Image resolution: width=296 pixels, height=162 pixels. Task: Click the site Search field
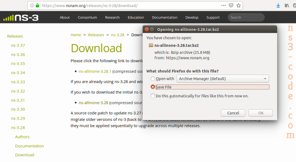pos(246,17)
